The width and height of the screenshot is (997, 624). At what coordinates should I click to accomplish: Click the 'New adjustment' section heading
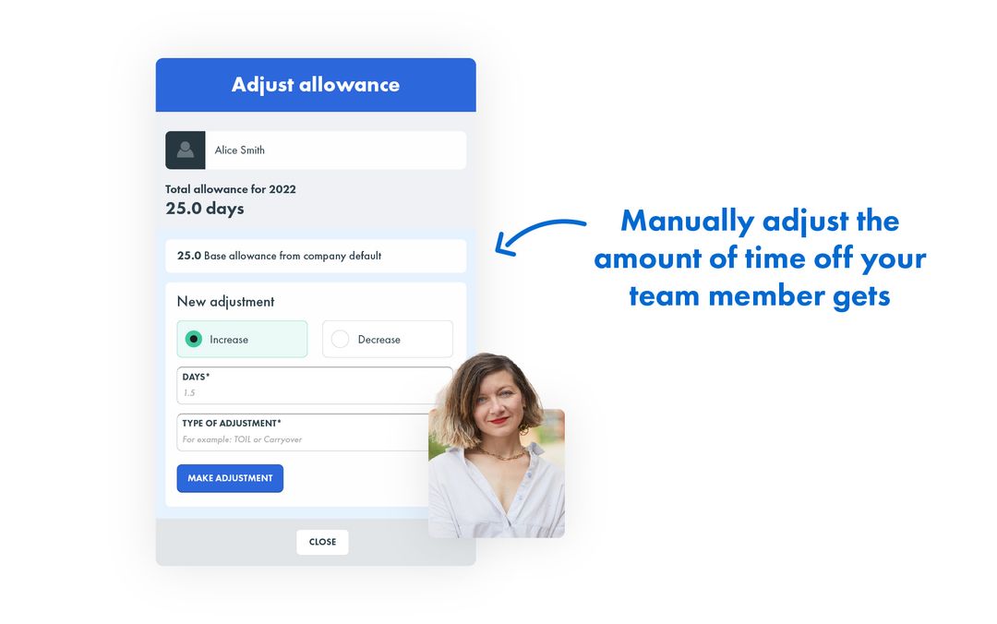coord(225,302)
